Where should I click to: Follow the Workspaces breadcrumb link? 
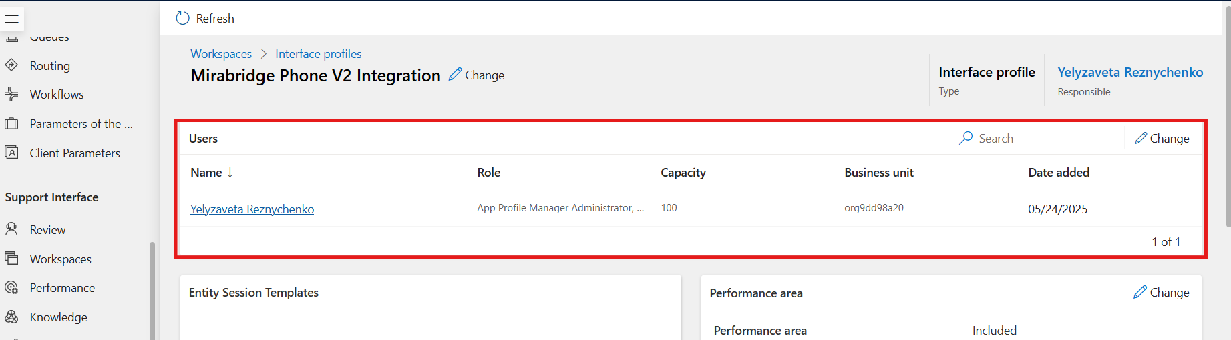click(221, 54)
